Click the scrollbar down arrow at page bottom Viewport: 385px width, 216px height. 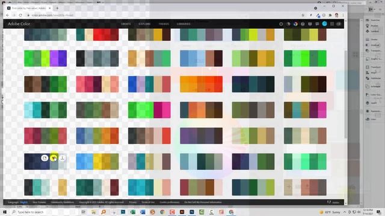click(x=346, y=203)
